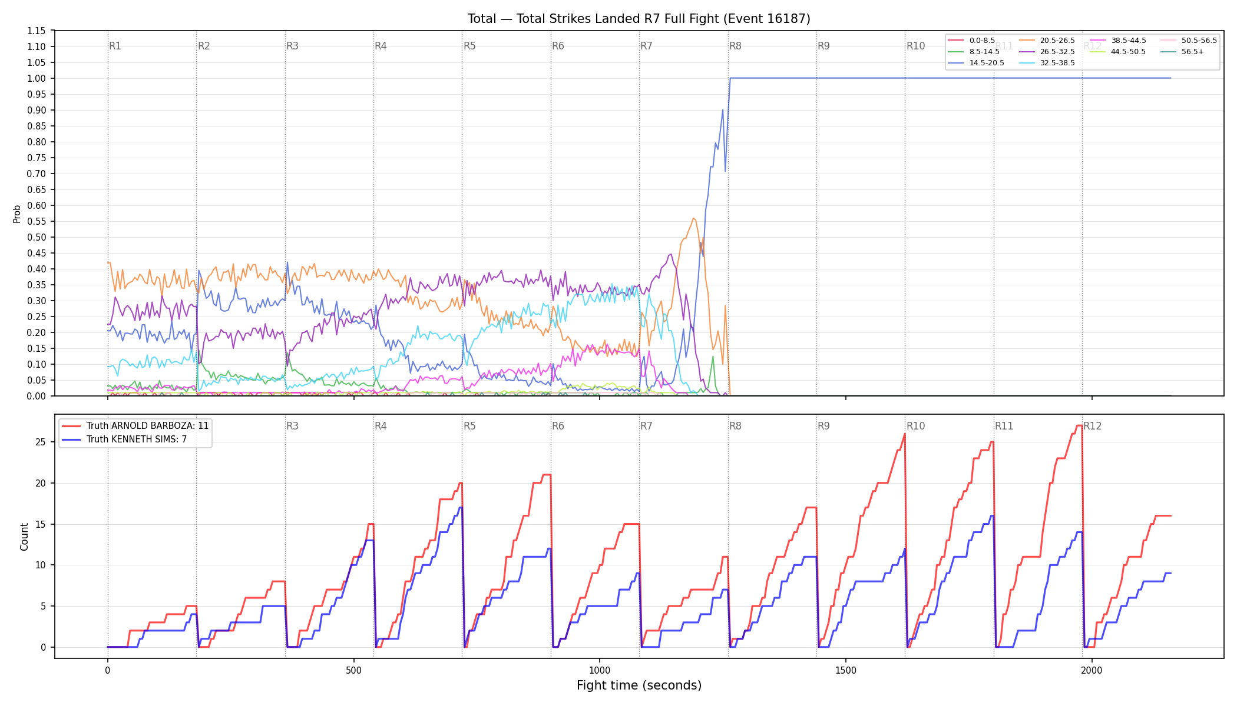Click the 0.00 tick on the Prob axis

37,396
